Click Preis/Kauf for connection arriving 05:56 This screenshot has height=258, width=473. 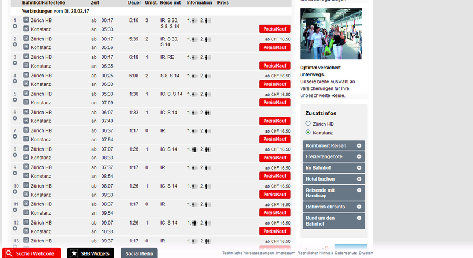click(275, 47)
